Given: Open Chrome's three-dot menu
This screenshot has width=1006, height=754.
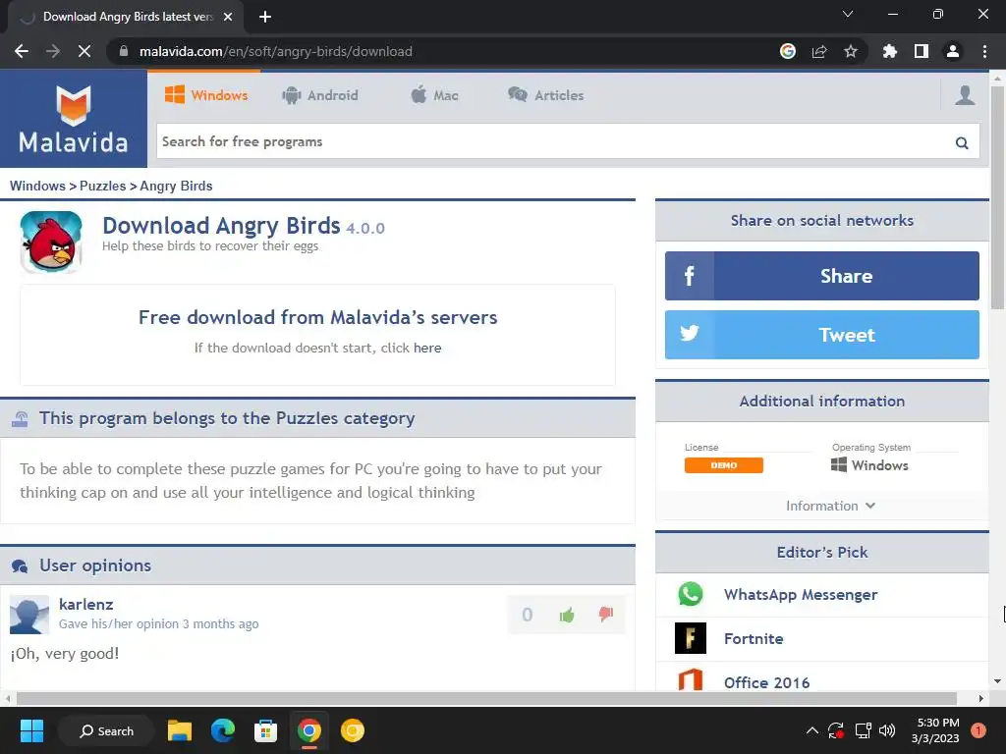Looking at the screenshot, I should (984, 51).
